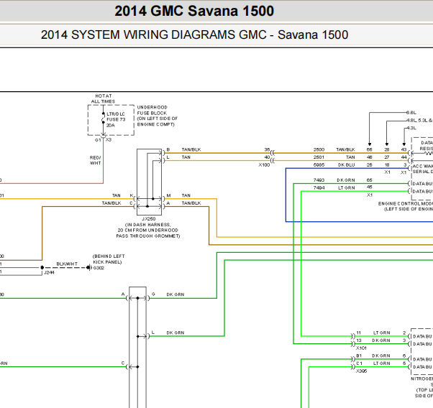Click circuit number '2500'
The width and height of the screenshot is (433, 408).
pyautogui.click(x=319, y=149)
